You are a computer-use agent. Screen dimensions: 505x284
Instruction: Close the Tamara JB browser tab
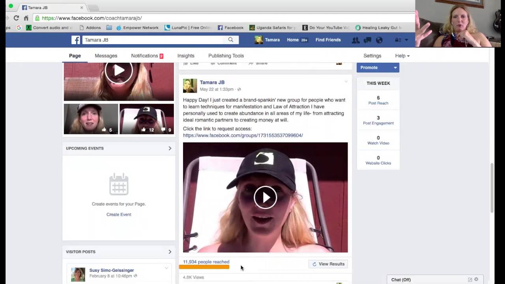(x=82, y=7)
